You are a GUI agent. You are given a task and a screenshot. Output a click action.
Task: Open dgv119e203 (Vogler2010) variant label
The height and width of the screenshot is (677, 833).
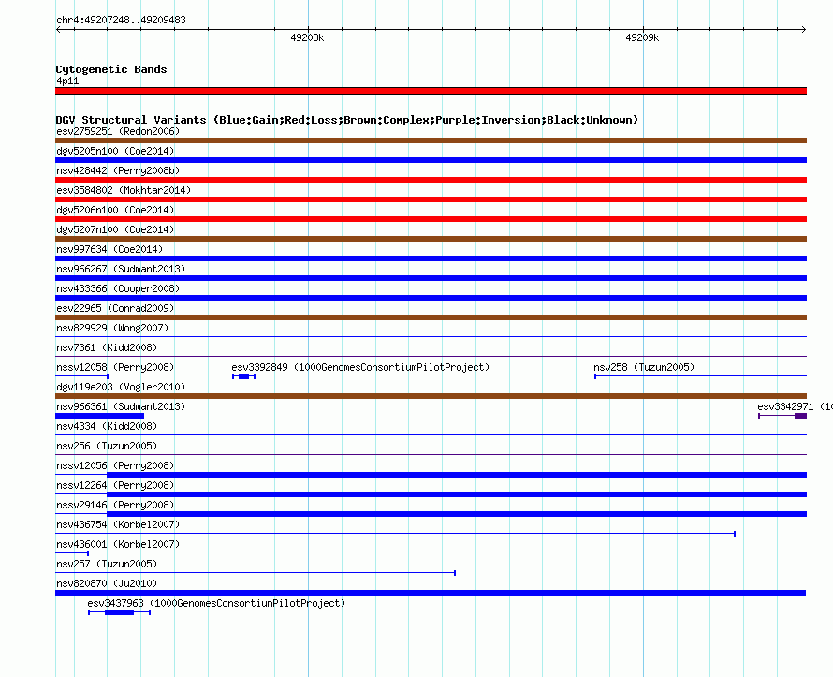point(121,387)
